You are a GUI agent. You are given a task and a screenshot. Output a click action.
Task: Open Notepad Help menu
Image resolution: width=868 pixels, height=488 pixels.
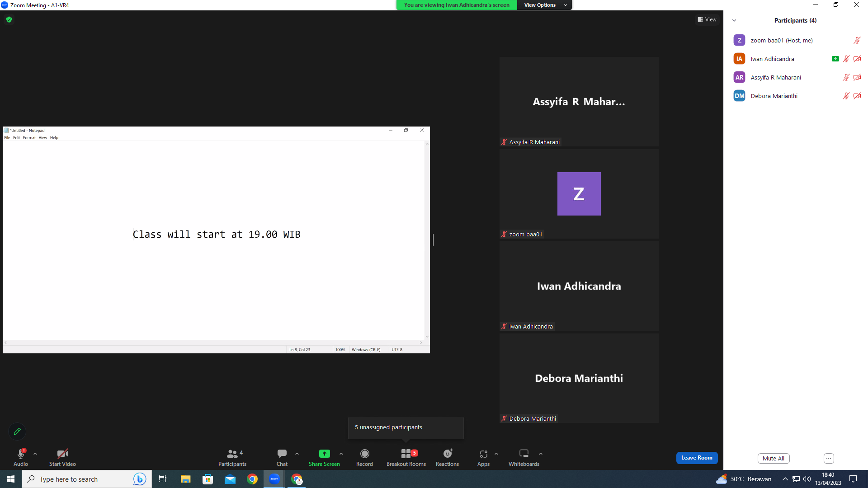(x=54, y=138)
